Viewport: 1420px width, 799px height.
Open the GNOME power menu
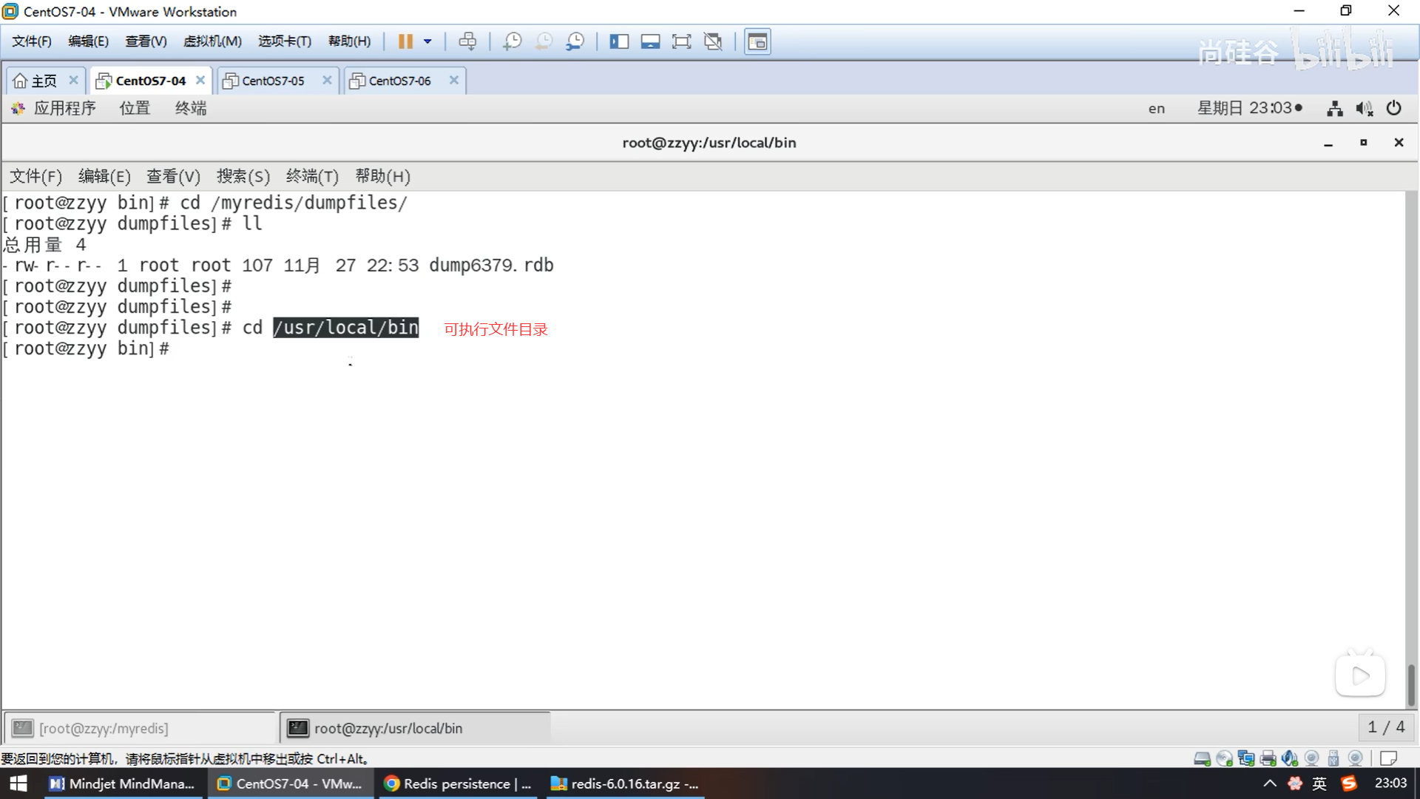[x=1393, y=108]
